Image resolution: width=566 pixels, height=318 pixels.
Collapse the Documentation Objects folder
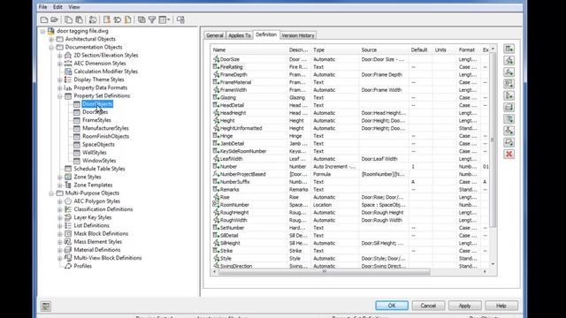coord(51,47)
